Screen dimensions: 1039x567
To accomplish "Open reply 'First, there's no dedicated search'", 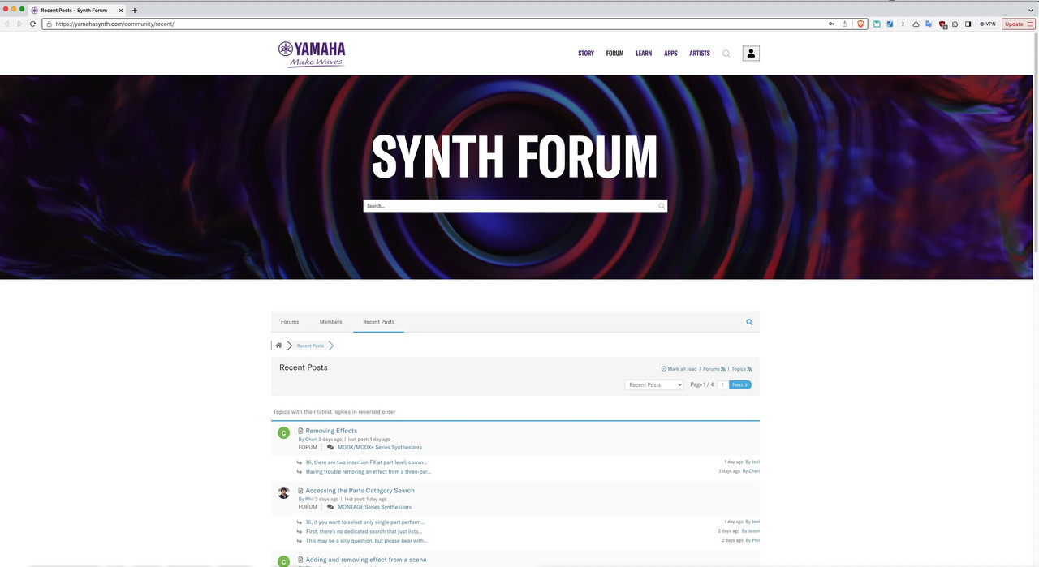I will point(364,531).
